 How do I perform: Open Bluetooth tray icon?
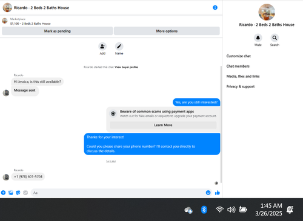pyautogui.click(x=204, y=210)
